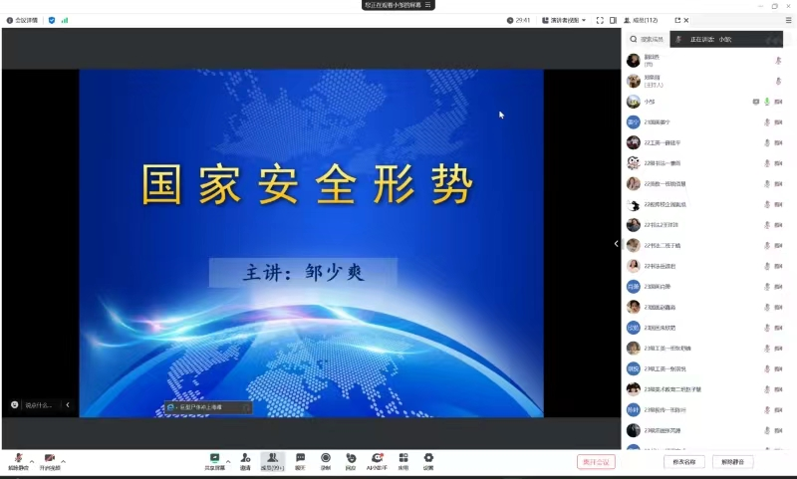This screenshot has width=797, height=479.
Task: Collapse the members side panel arrow
Action: [616, 244]
